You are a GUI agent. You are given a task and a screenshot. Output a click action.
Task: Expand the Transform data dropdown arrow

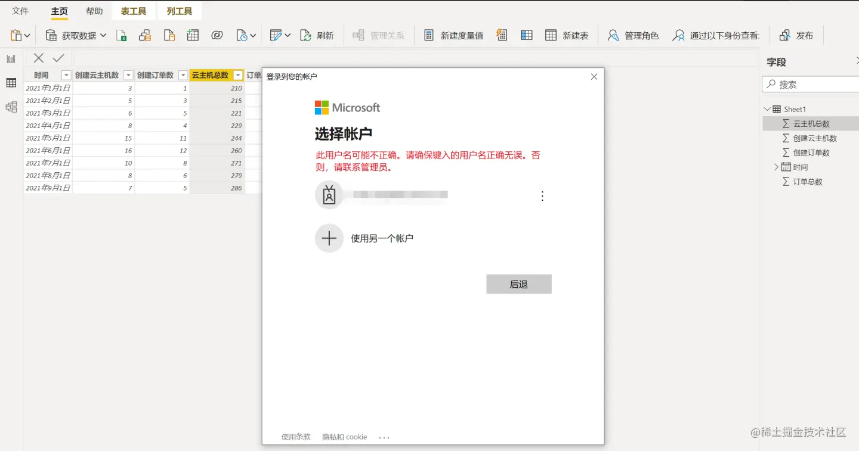[288, 36]
